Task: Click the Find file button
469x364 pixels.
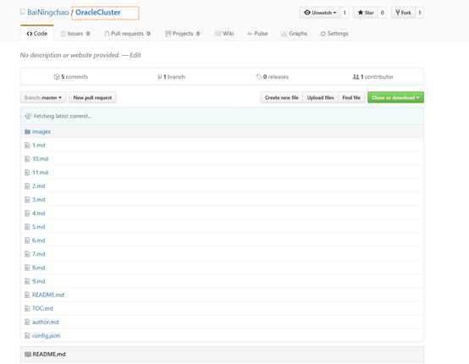Action: (351, 98)
